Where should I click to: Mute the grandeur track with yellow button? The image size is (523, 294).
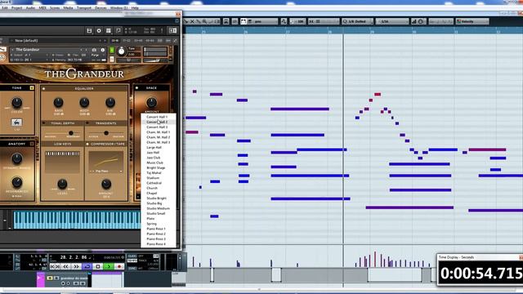point(50,278)
